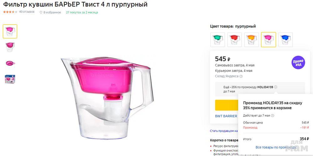
Task: Show the first front-view jug thumbnail
Action: [10, 31]
